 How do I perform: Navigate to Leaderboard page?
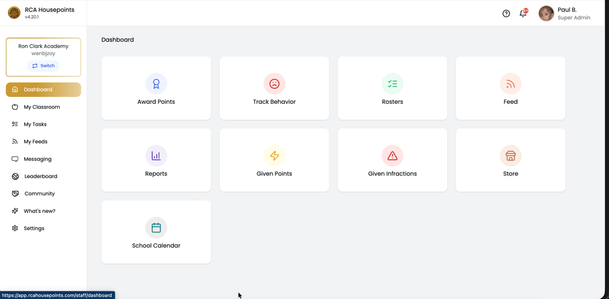pyautogui.click(x=41, y=176)
